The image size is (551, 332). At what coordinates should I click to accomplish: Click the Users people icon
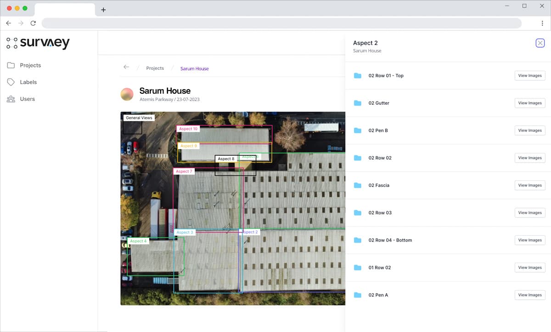pos(11,99)
